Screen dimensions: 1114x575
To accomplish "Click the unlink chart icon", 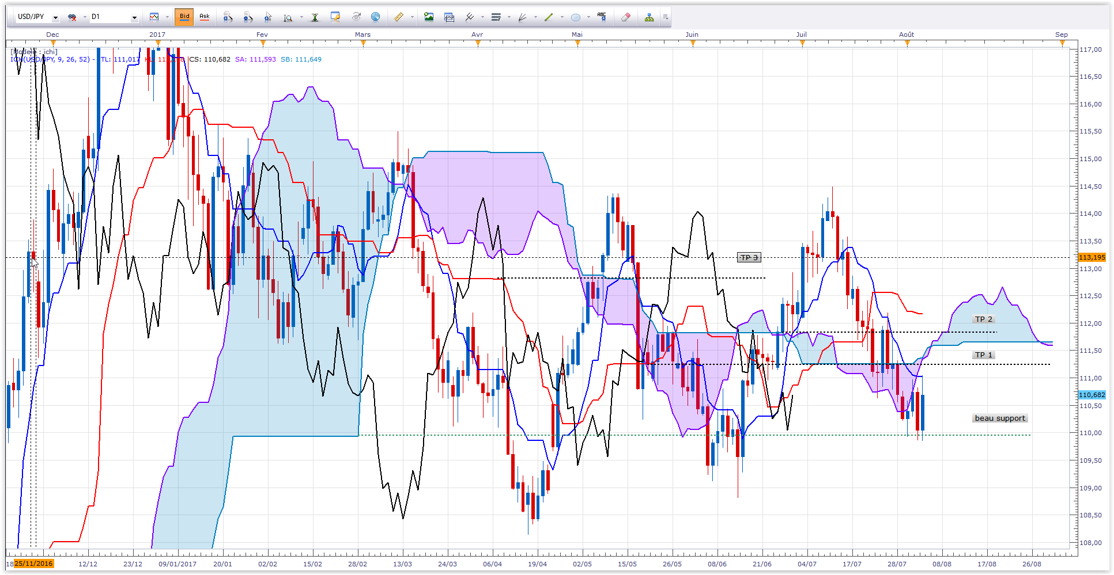I will tap(72, 17).
